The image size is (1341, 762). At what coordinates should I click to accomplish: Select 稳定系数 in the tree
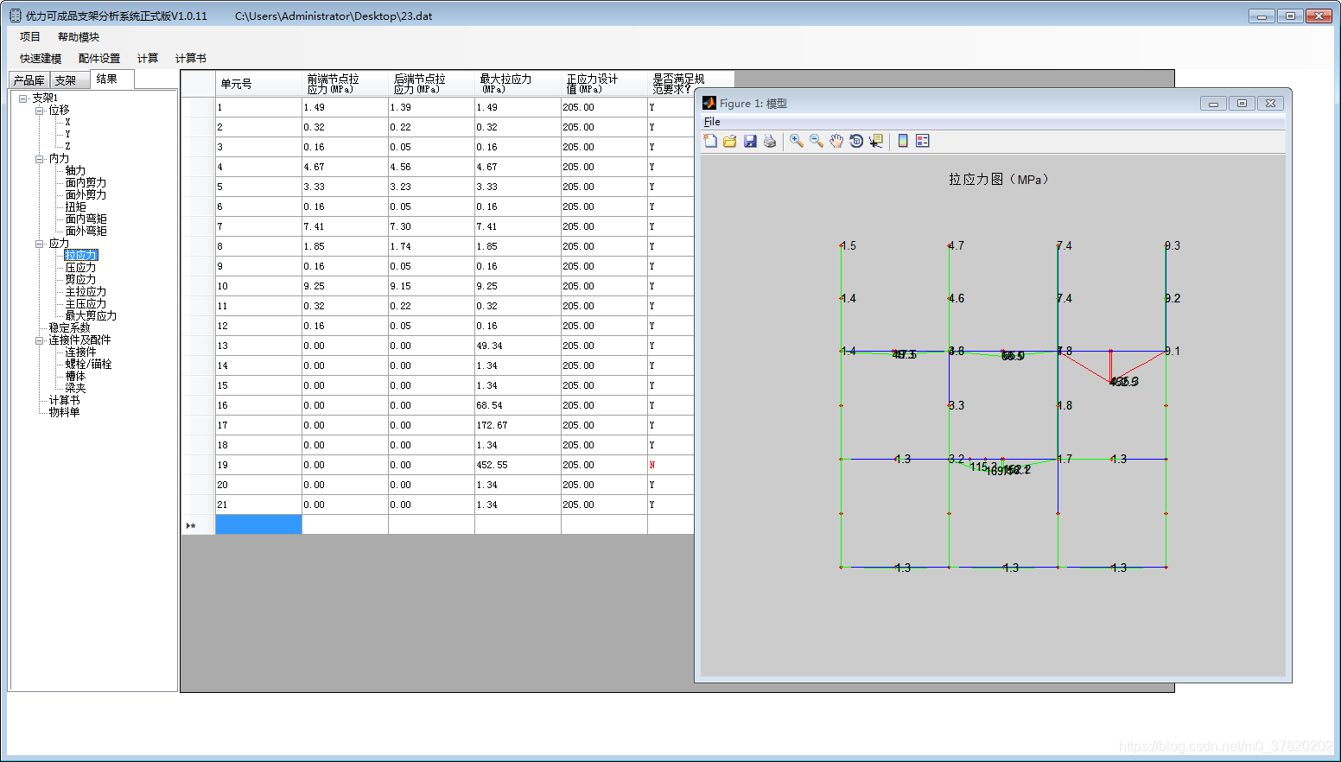click(x=70, y=328)
